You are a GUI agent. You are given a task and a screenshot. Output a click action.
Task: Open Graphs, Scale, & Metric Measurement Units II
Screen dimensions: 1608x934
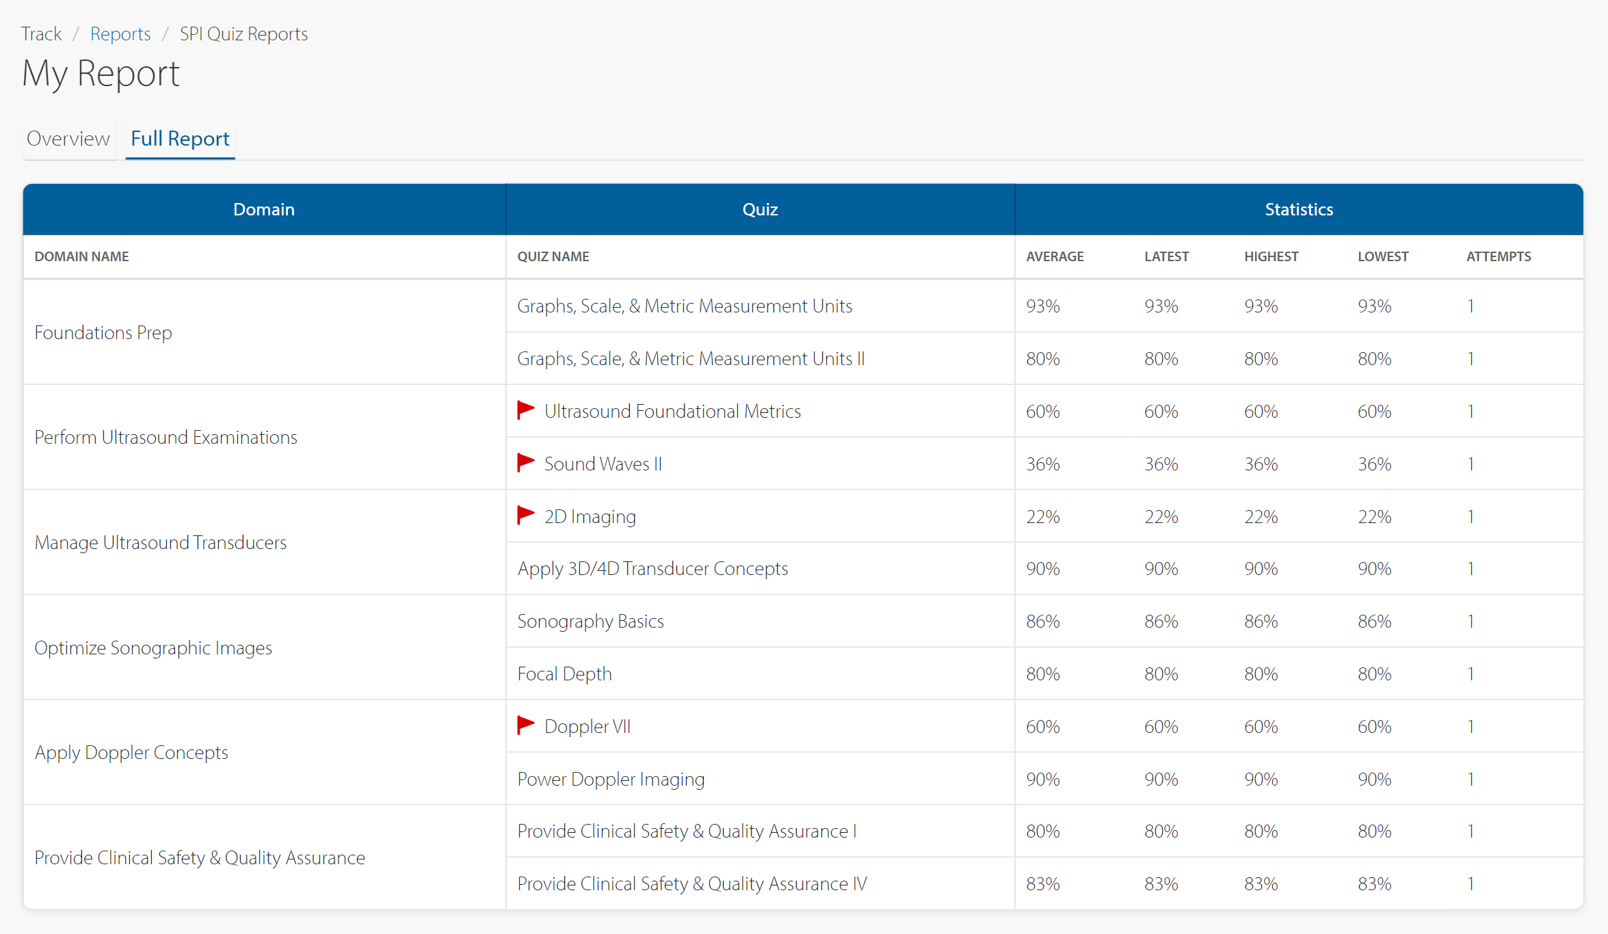690,358
